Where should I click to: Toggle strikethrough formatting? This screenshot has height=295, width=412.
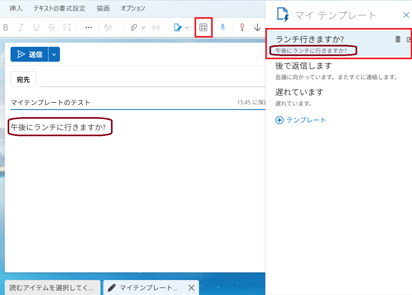[x=52, y=27]
